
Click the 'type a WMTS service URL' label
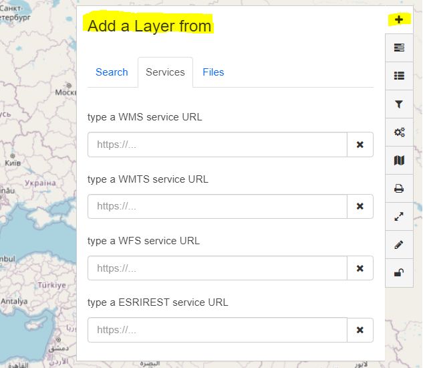point(148,179)
